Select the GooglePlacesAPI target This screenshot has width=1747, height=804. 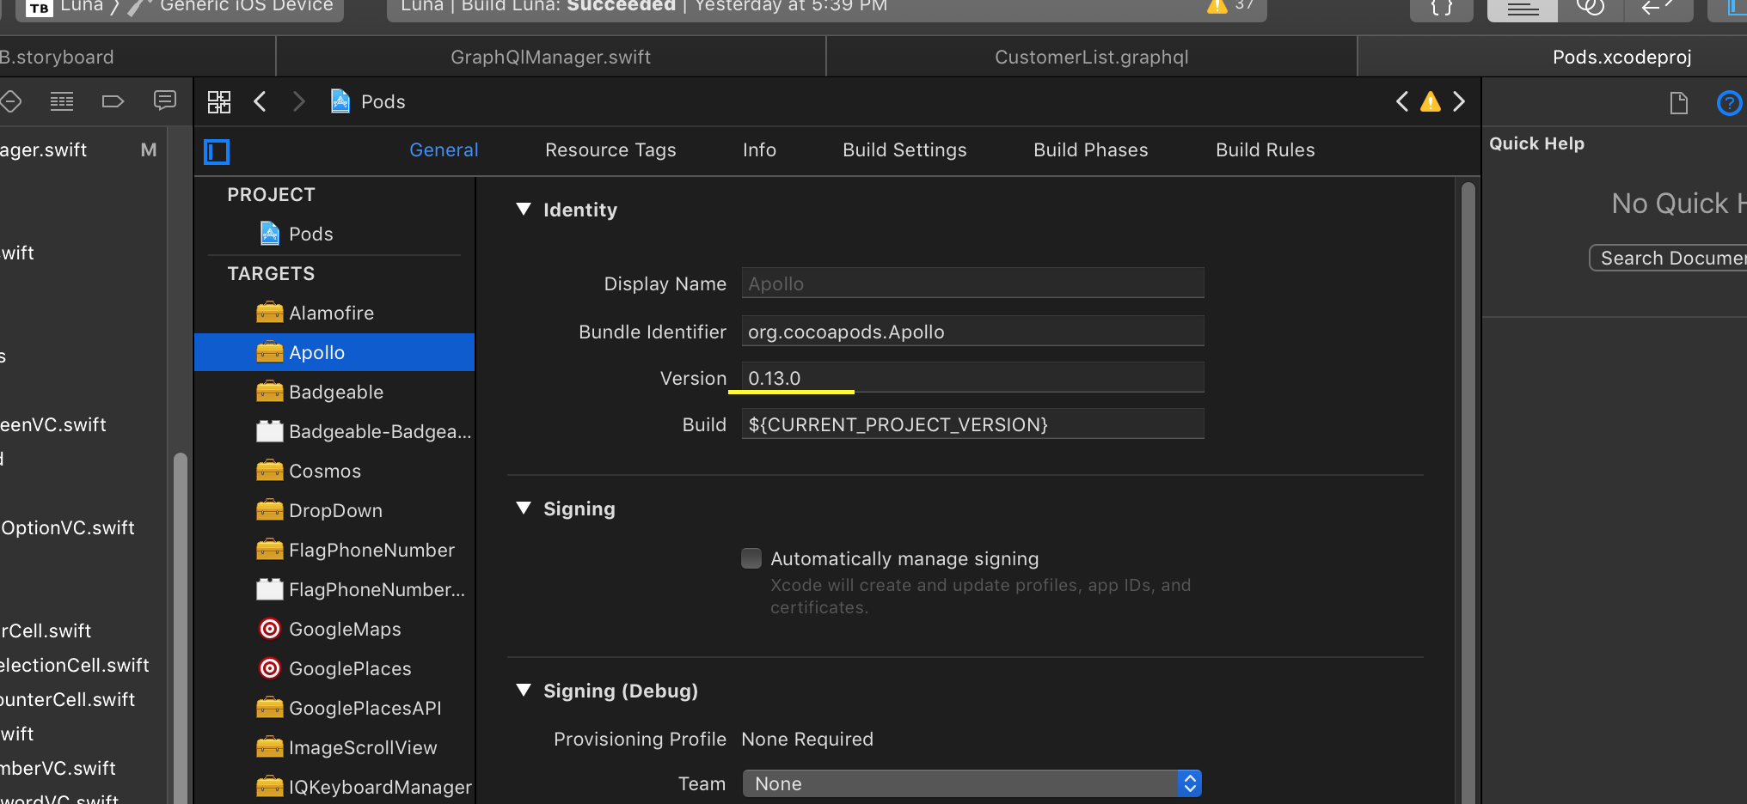click(x=334, y=708)
